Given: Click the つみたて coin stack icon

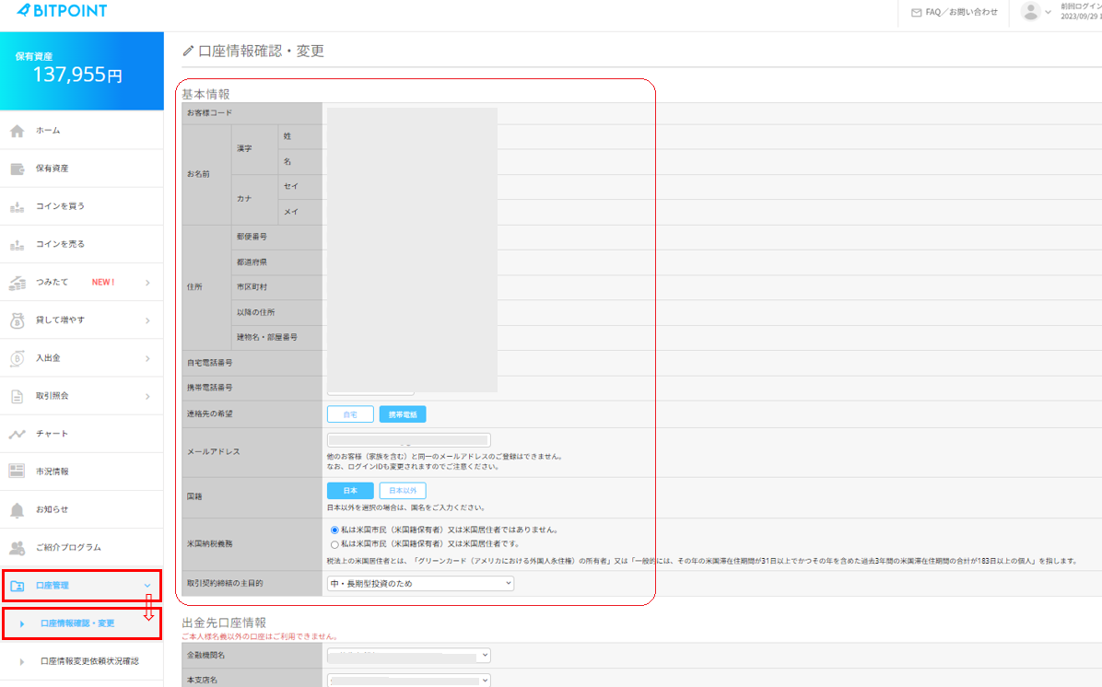Looking at the screenshot, I should click(17, 283).
